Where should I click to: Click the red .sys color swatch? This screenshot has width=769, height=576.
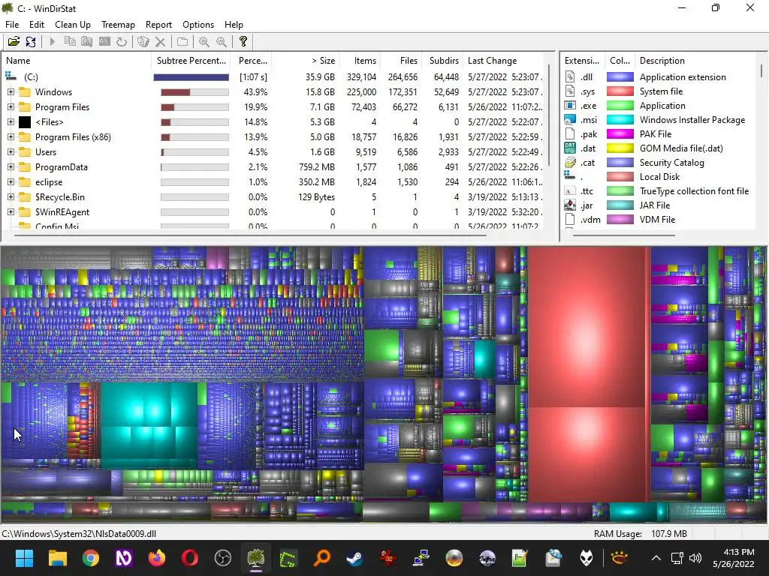click(x=620, y=91)
